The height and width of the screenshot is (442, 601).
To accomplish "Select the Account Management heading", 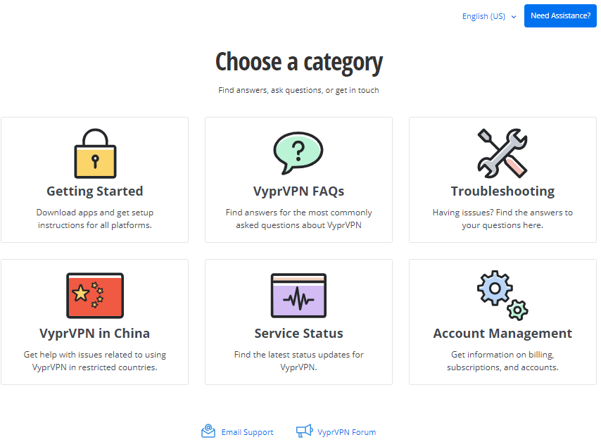I will [502, 333].
